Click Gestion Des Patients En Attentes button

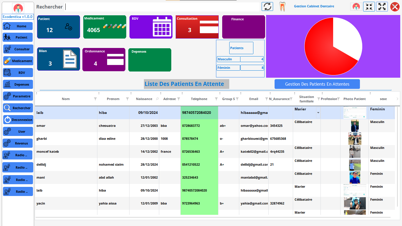pos(317,84)
